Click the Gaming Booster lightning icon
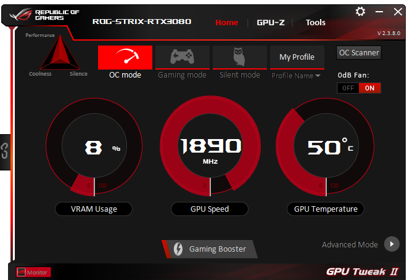This screenshot has width=407, height=280. point(178,249)
